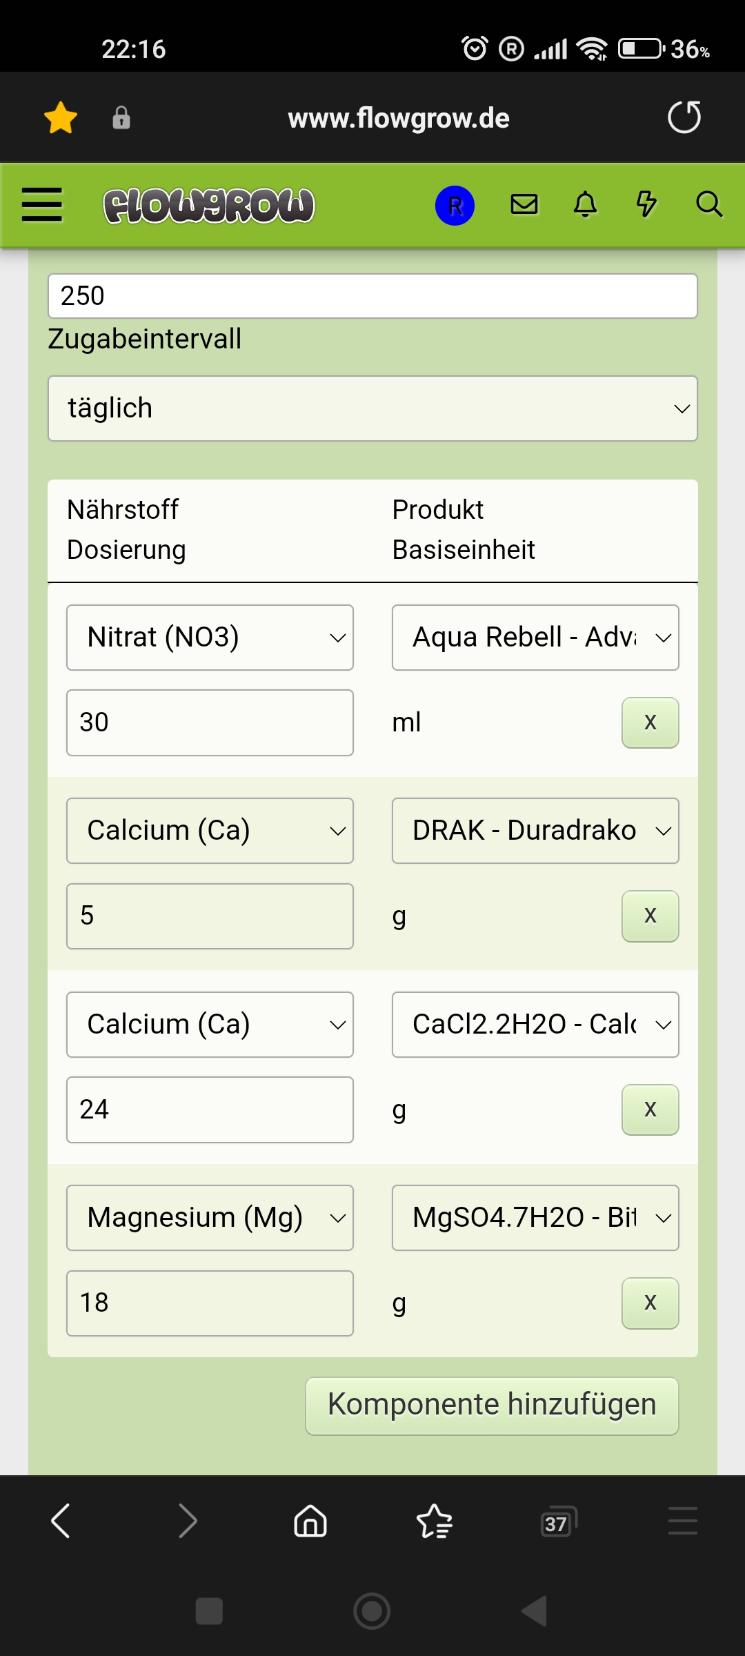Open the hamburger navigation menu

[42, 205]
